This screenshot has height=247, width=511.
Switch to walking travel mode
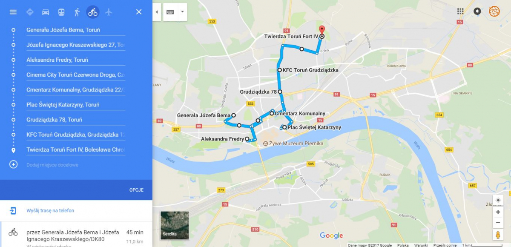(77, 12)
